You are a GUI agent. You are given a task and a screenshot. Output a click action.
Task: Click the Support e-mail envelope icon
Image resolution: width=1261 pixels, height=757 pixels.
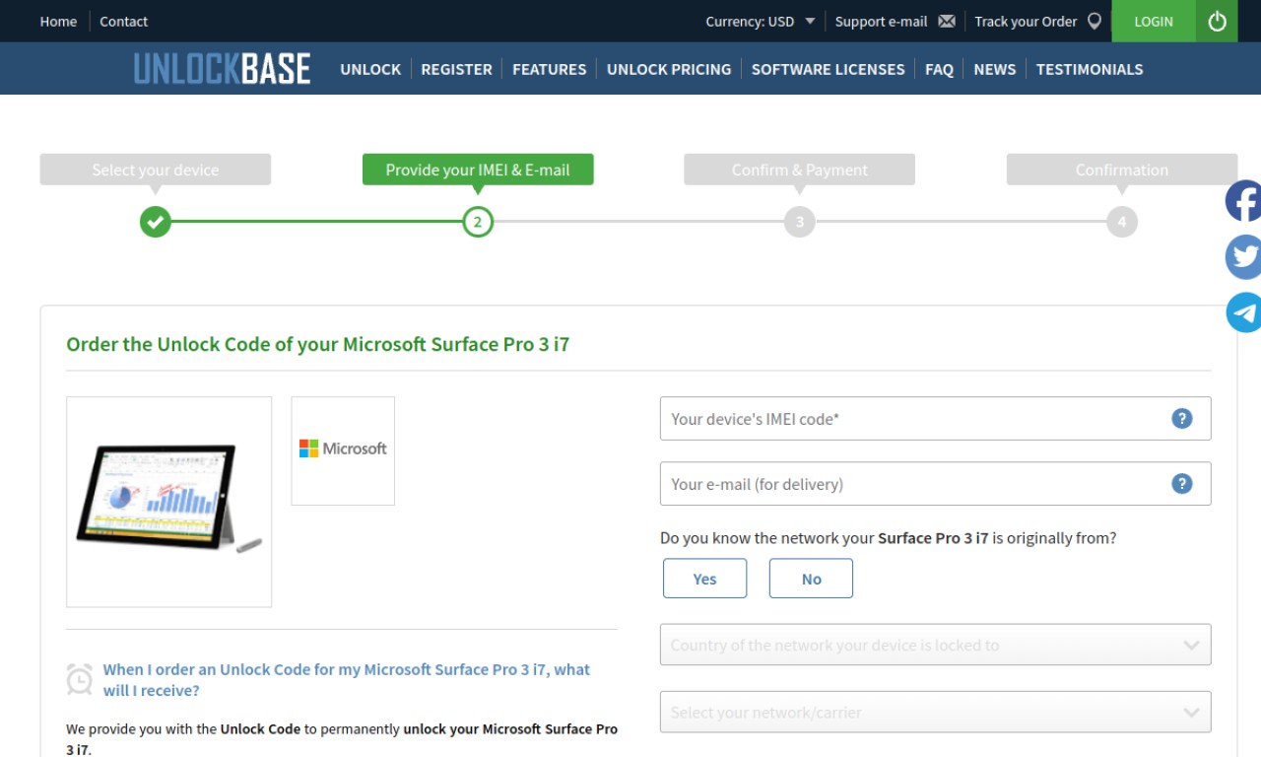pos(947,21)
